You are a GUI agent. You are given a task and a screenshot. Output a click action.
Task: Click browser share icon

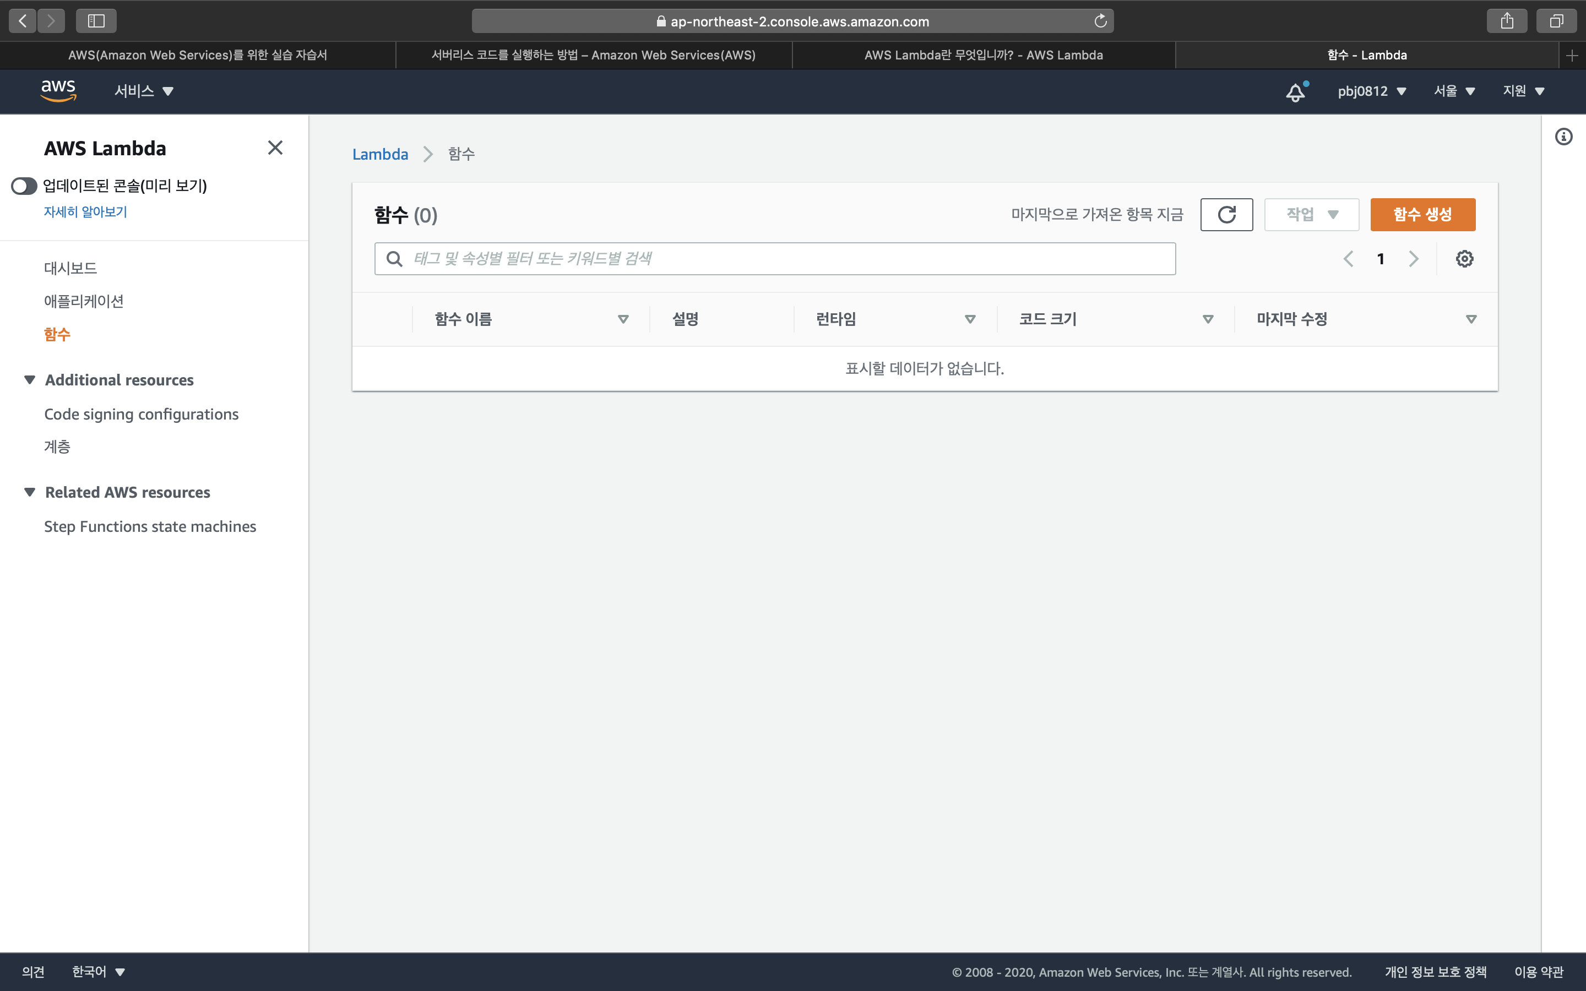coord(1507,21)
